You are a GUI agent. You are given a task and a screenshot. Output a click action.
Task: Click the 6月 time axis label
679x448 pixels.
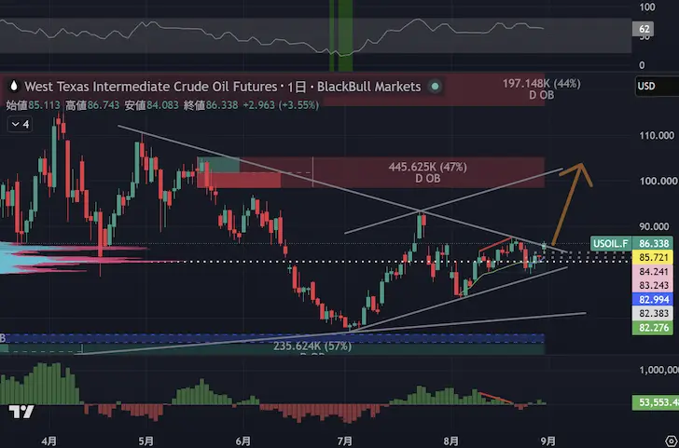coord(242,441)
